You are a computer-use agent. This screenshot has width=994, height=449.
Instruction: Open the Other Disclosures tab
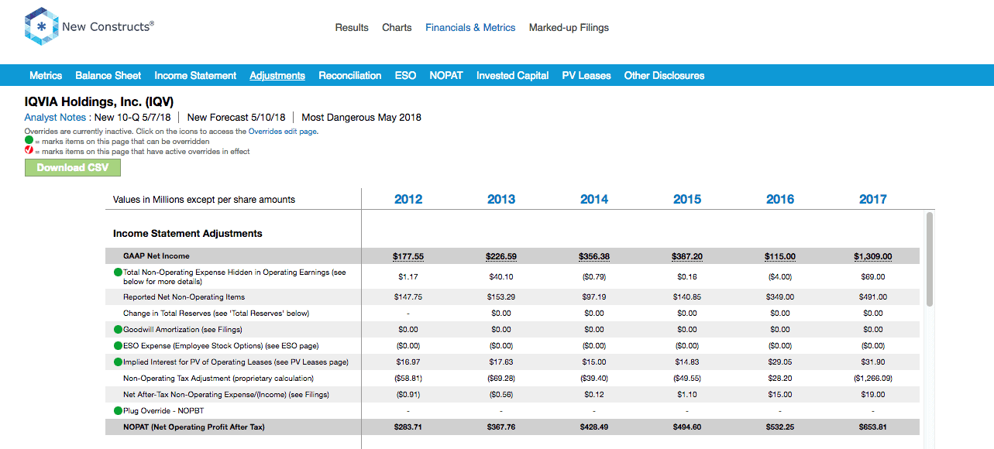tap(665, 75)
